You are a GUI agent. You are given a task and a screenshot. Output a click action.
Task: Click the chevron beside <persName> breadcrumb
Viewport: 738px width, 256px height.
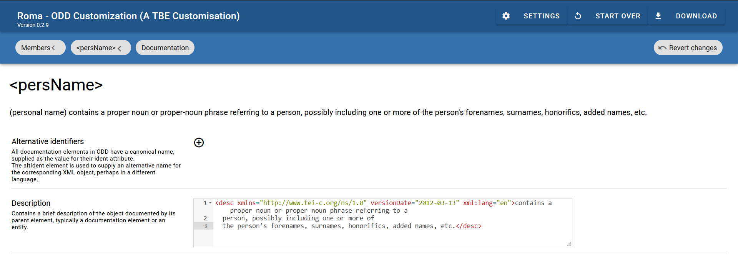120,48
